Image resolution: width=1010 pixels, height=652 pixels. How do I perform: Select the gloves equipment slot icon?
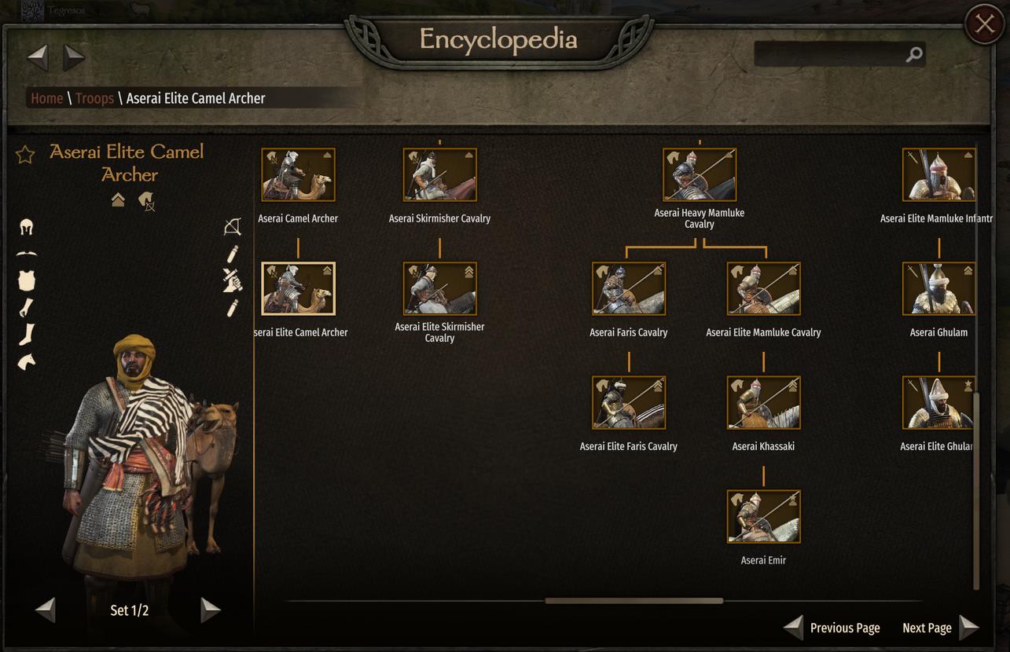coord(26,307)
